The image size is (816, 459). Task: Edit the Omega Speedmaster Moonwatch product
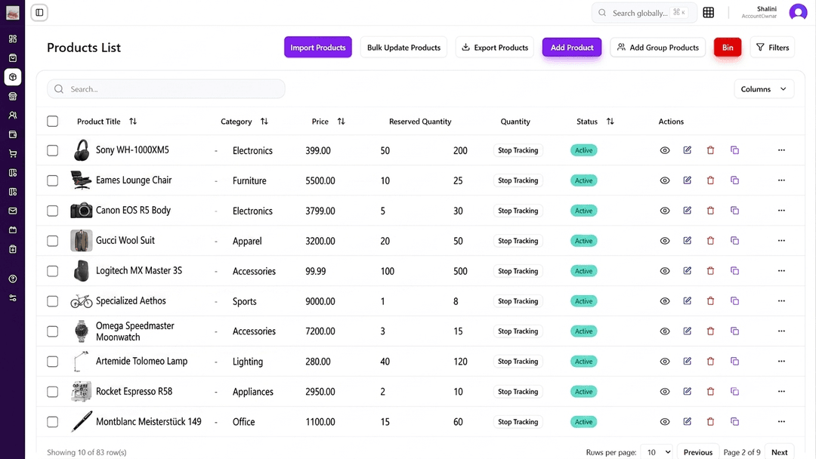coord(688,331)
